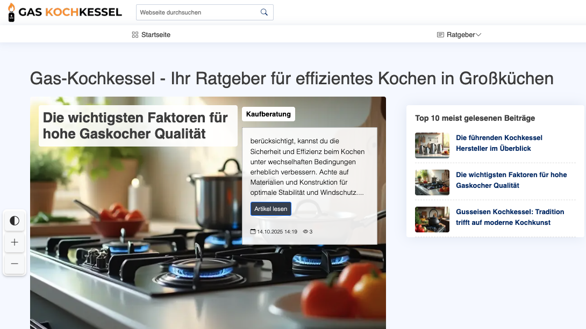Click the document icon beside Ratgeber
The width and height of the screenshot is (586, 329).
[x=439, y=34]
